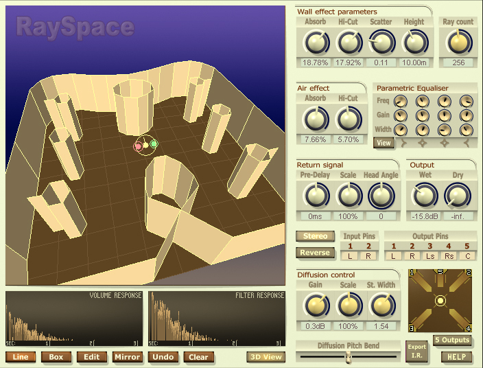Screen dimensions: 483x368
Task: Toggle the equaliser View button
Action: 384,143
